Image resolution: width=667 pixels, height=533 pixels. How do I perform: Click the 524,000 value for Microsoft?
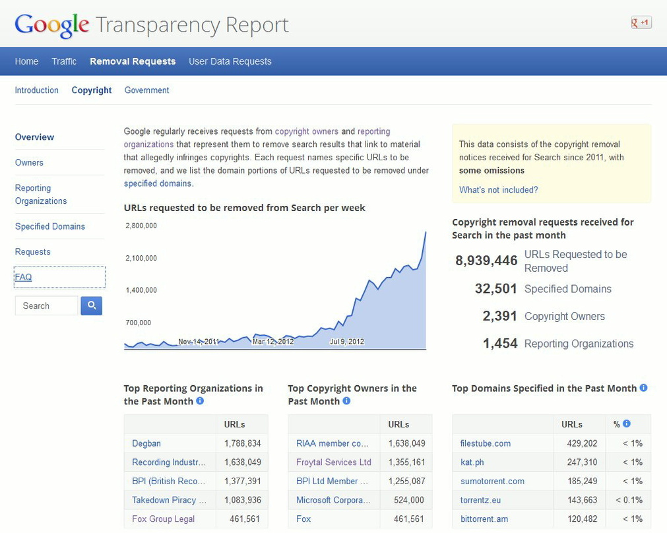coord(409,500)
